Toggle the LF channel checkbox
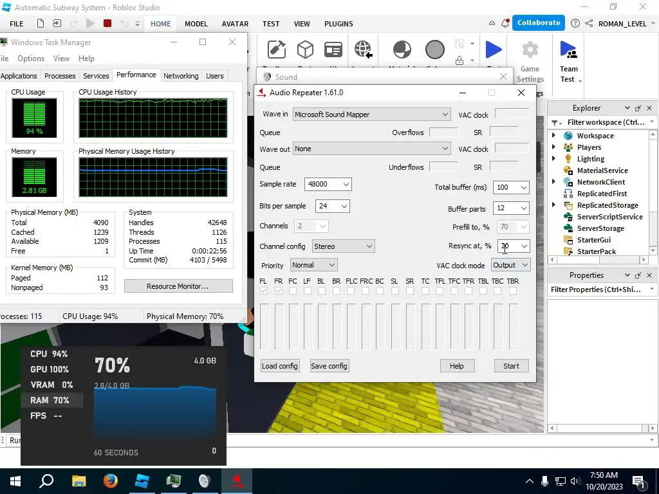This screenshot has height=494, width=659. point(307,291)
